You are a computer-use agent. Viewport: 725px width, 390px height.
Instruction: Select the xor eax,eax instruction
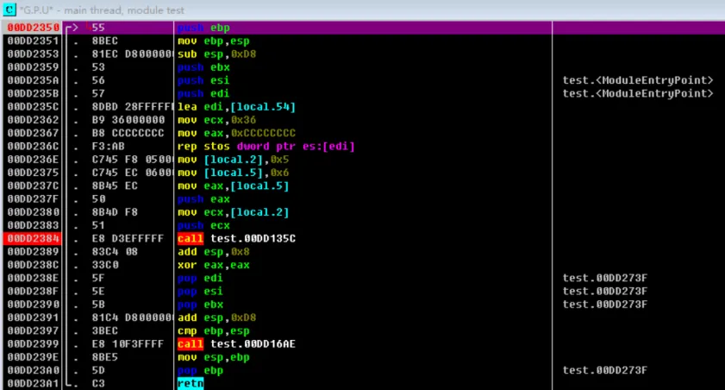pyautogui.click(x=213, y=264)
